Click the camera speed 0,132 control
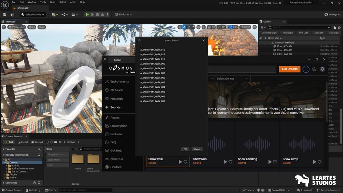Image resolution: width=343 pixels, height=193 pixels. (x=245, y=27)
